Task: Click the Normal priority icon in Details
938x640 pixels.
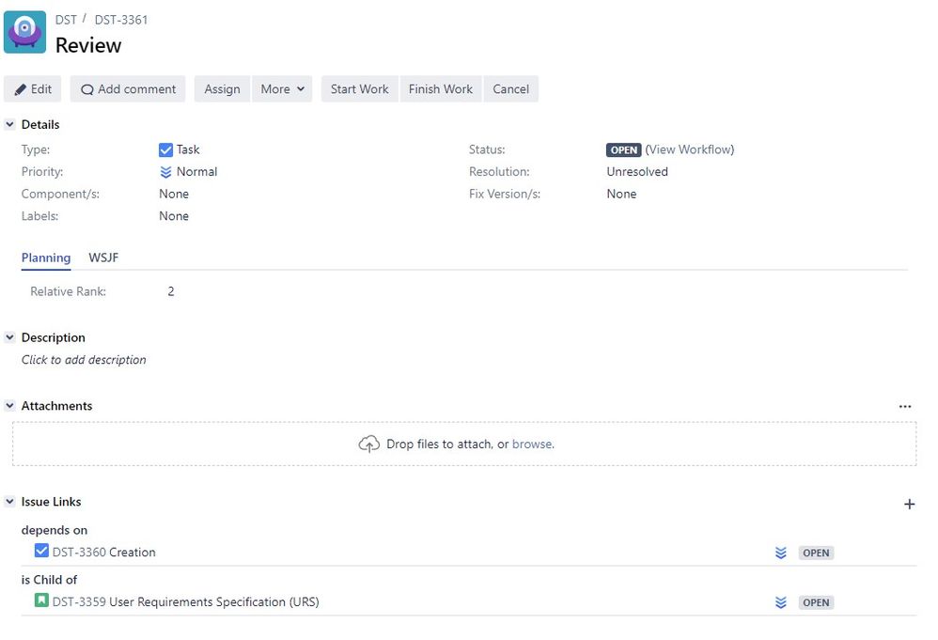Action: [165, 172]
